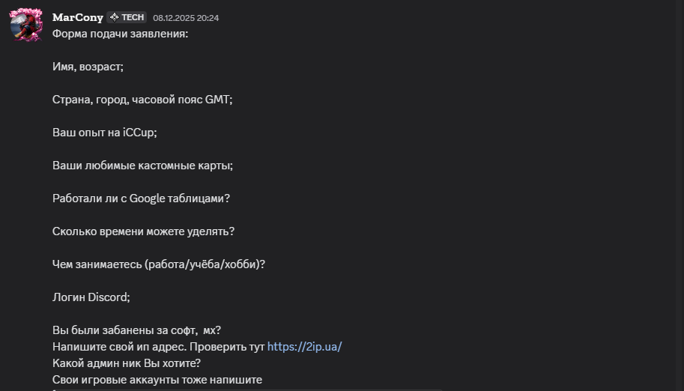684x391 pixels.
Task: Click the "Страна, город, часовой пояс GMT;" line
Action: (x=142, y=100)
